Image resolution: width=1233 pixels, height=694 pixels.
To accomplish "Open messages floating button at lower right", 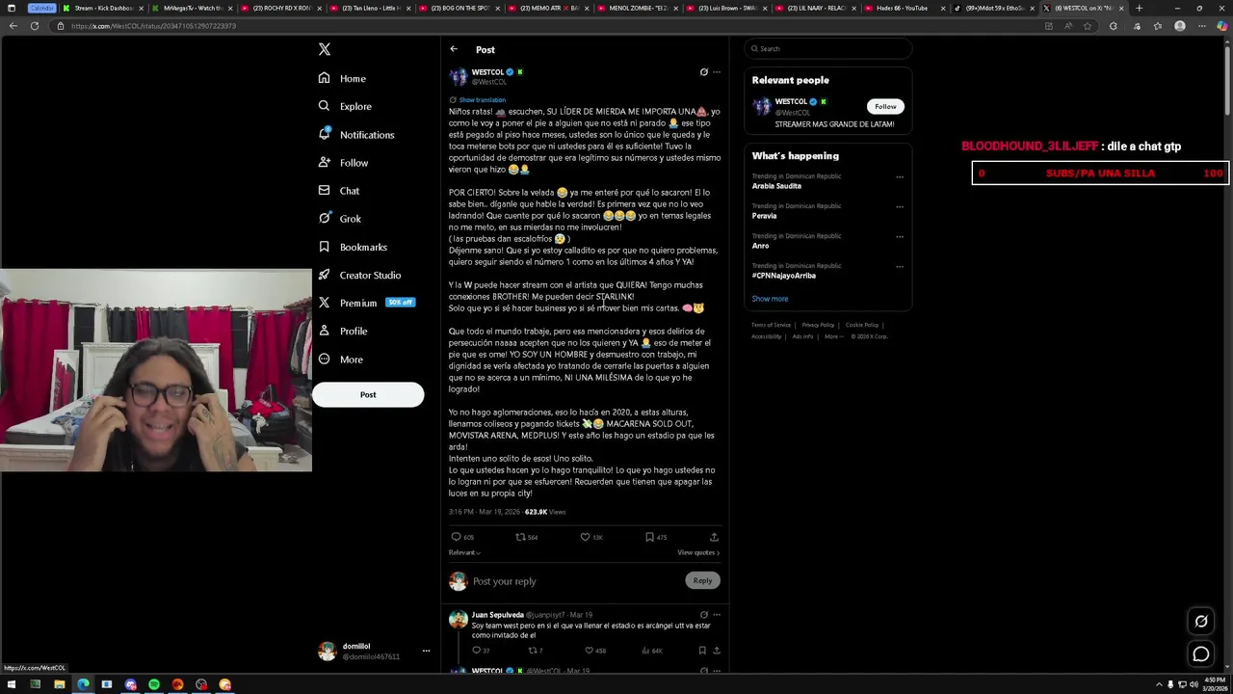I will [x=1201, y=654].
